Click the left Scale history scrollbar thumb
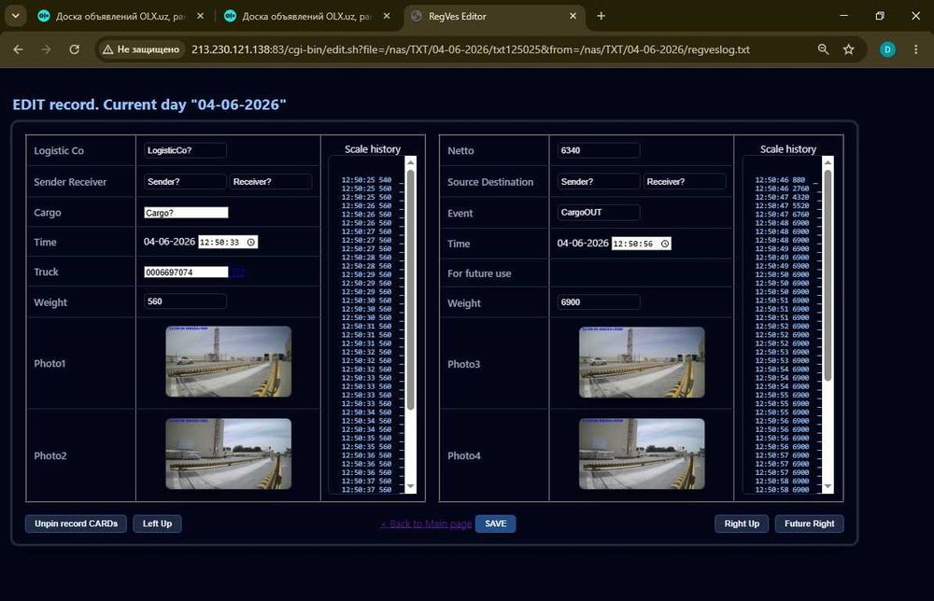 [x=410, y=290]
